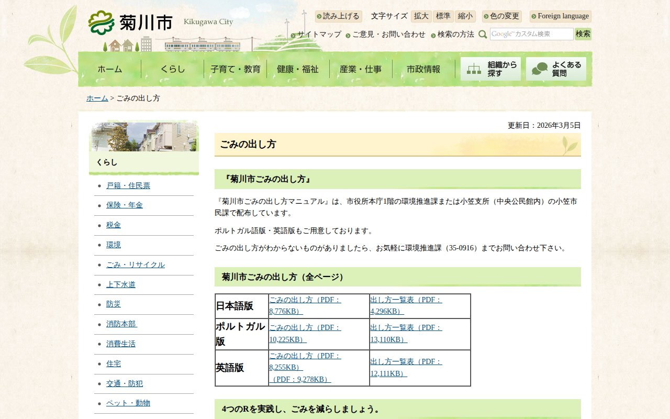The height and width of the screenshot is (419, 670).
Task: Open ごみ・リサイクル sidebar link
Action: click(136, 265)
